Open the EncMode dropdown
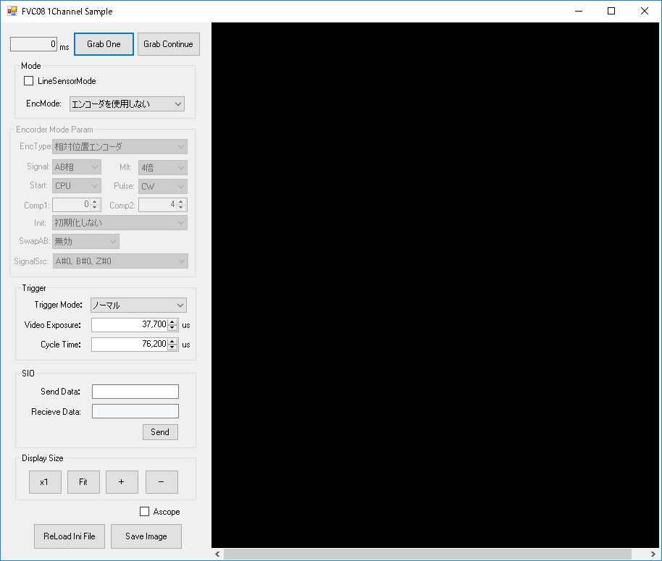 coord(127,104)
